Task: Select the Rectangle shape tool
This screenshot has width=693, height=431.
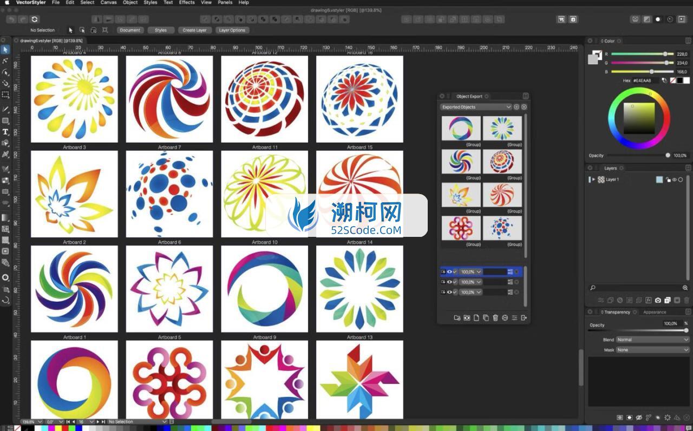Action: 5,121
